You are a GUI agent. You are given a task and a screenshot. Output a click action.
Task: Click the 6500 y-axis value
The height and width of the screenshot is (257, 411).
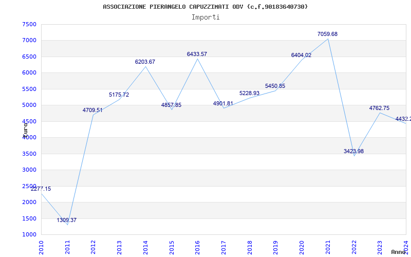[29, 57]
